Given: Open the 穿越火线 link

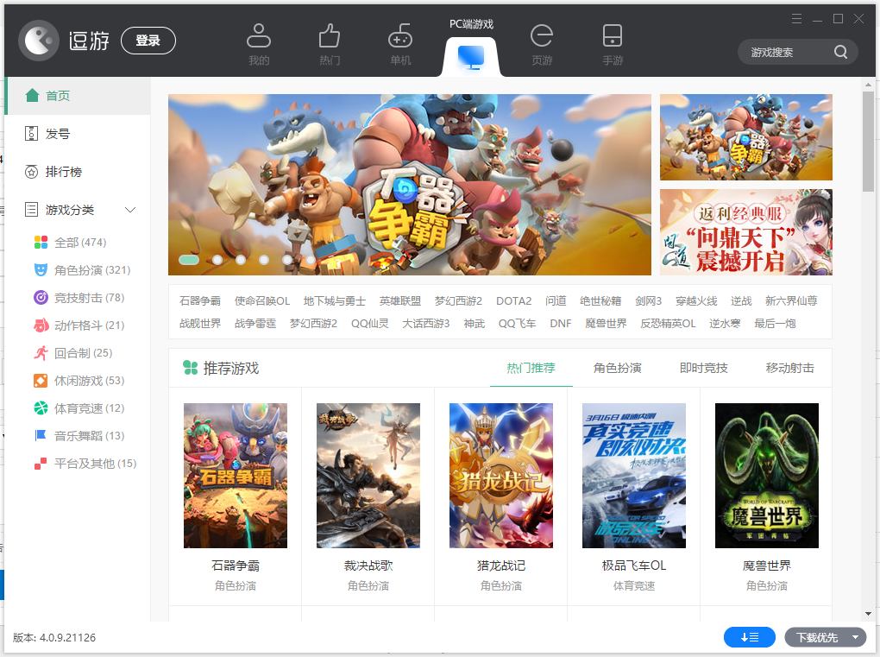Looking at the screenshot, I should coord(696,301).
